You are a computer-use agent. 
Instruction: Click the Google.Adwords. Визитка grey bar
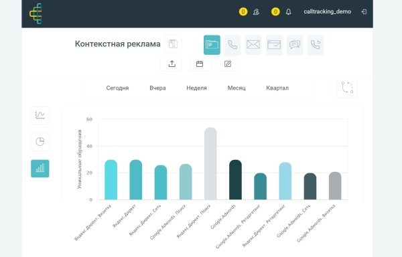335,186
